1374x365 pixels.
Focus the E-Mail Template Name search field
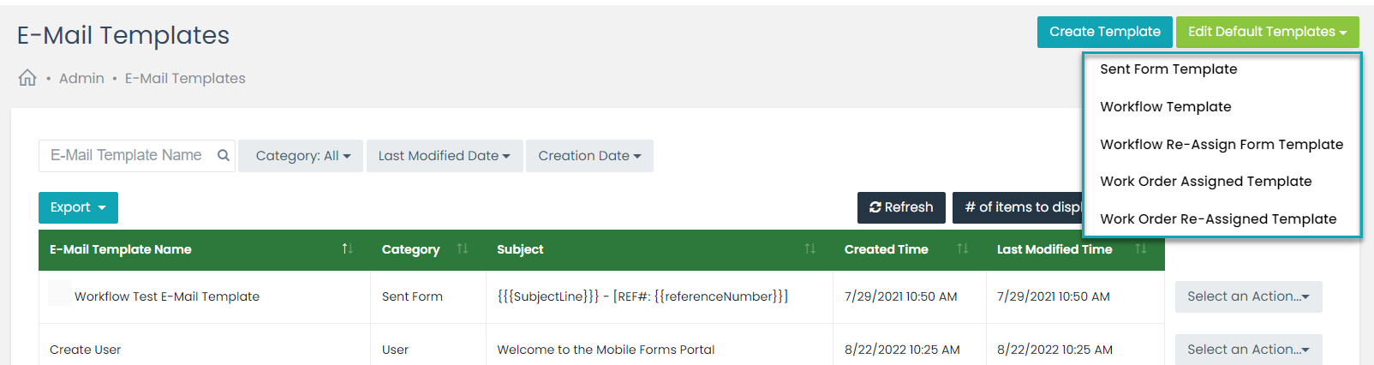[127, 155]
